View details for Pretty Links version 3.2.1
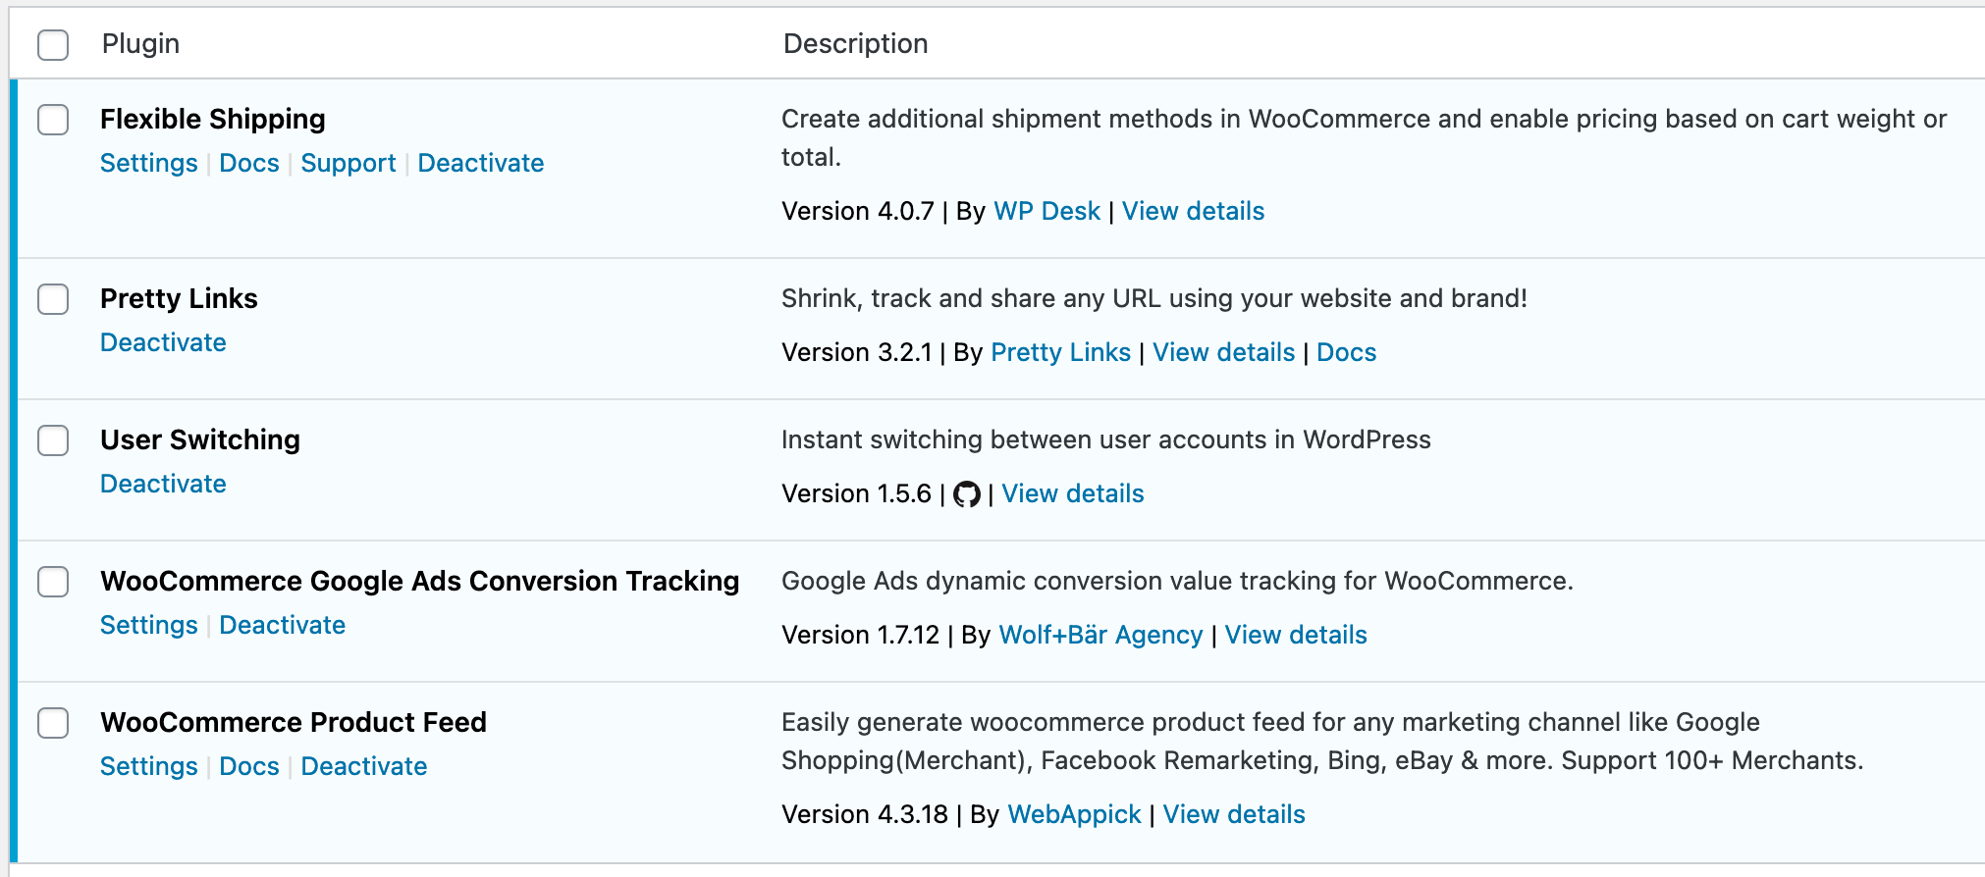The width and height of the screenshot is (1985, 877). (1224, 352)
